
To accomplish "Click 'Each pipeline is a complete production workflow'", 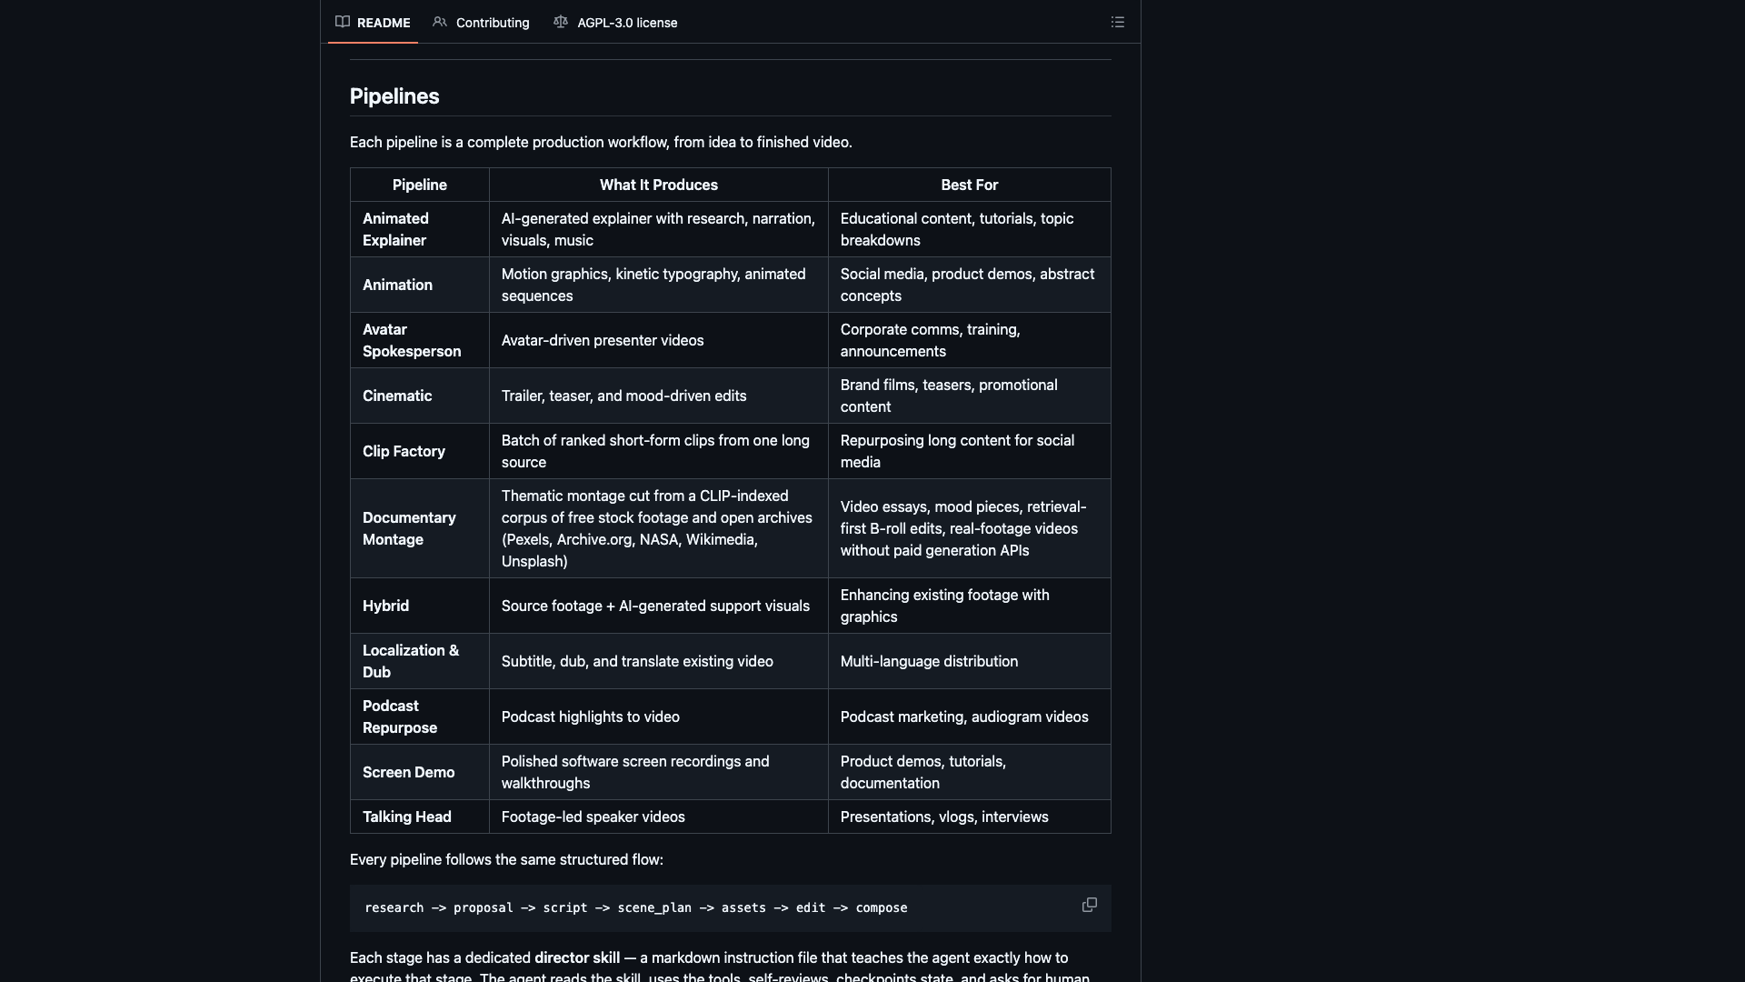I will [601, 142].
